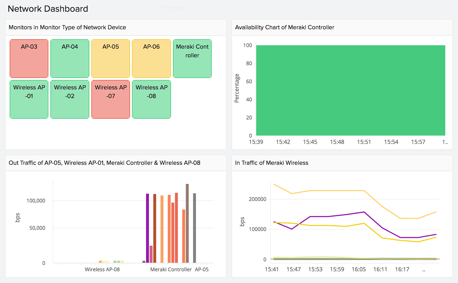Select the Wireless AP-02 tile
This screenshot has width=458, height=283.
pyautogui.click(x=70, y=99)
